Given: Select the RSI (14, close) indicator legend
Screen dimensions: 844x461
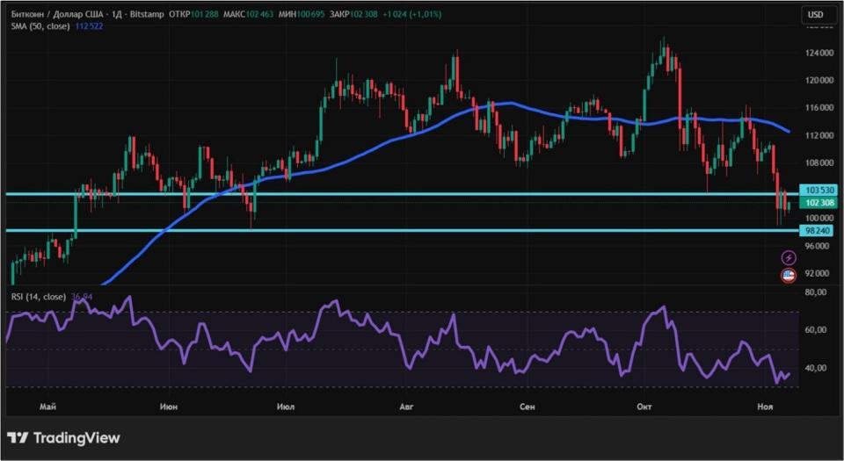Looking at the screenshot, I should (x=39, y=297).
